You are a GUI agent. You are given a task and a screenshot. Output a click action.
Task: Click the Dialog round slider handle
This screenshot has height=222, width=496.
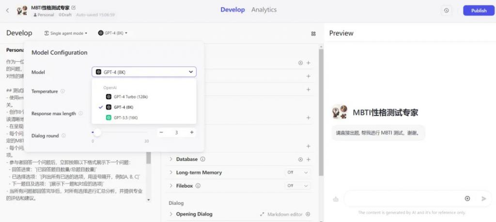[x=97, y=132]
